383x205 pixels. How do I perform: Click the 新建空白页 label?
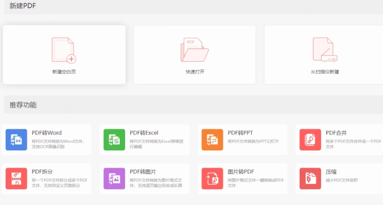[x=64, y=72]
